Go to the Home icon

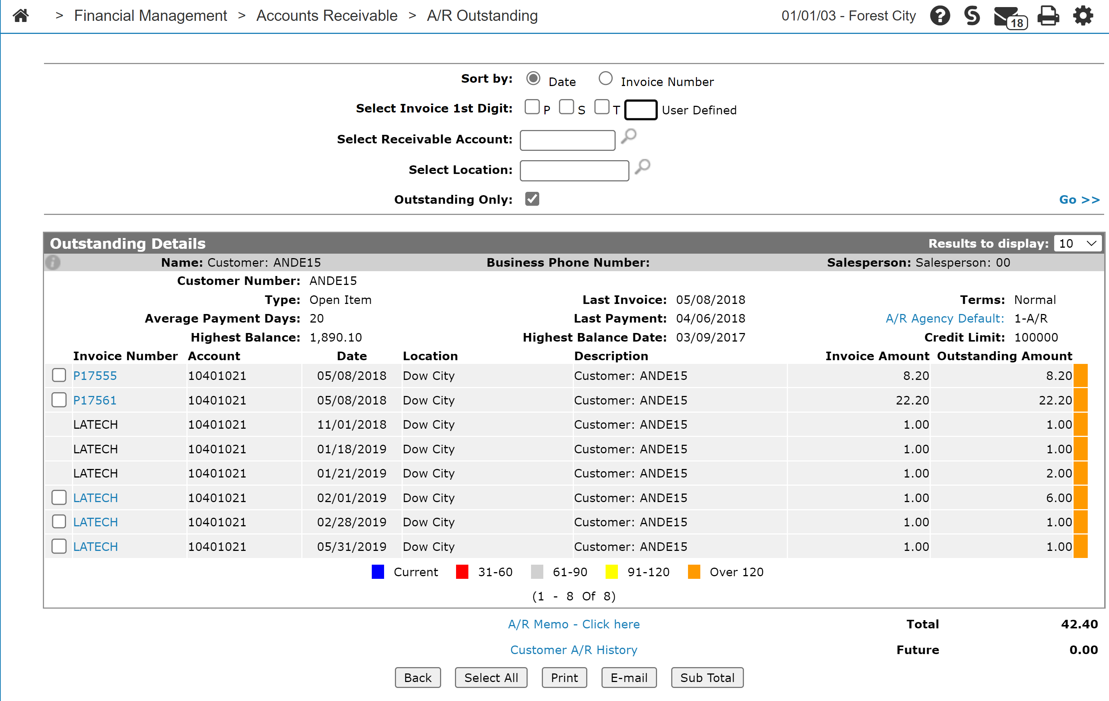click(21, 16)
